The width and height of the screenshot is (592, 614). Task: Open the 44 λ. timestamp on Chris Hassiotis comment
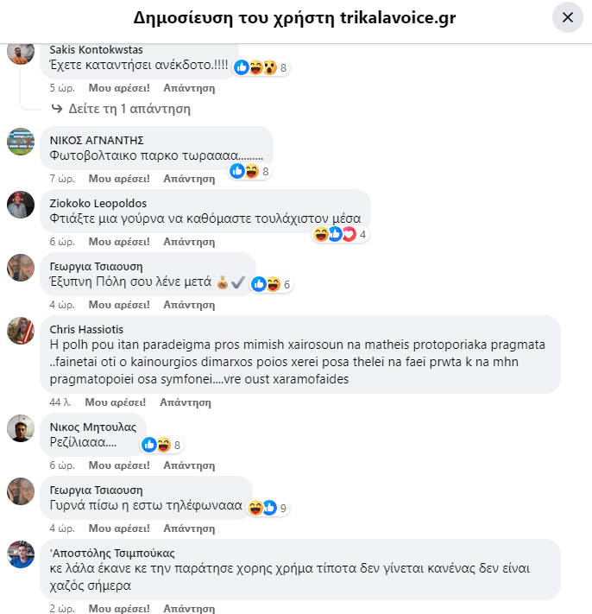60,402
